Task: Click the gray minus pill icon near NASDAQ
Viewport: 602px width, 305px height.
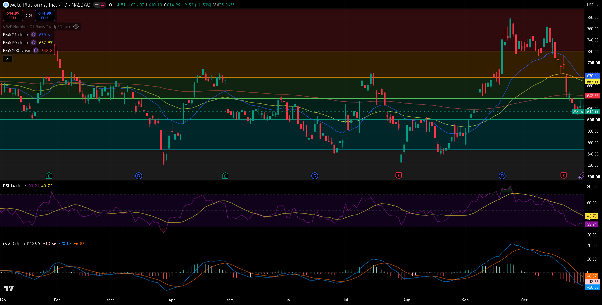Action: (96, 5)
